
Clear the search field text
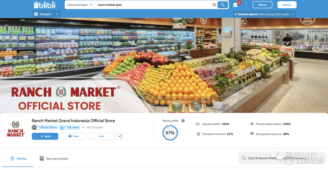tap(214, 5)
